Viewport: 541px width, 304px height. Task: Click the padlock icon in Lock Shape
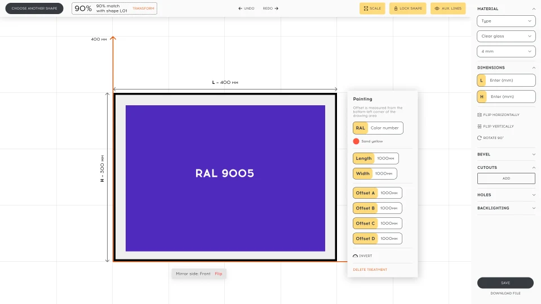coord(396,8)
